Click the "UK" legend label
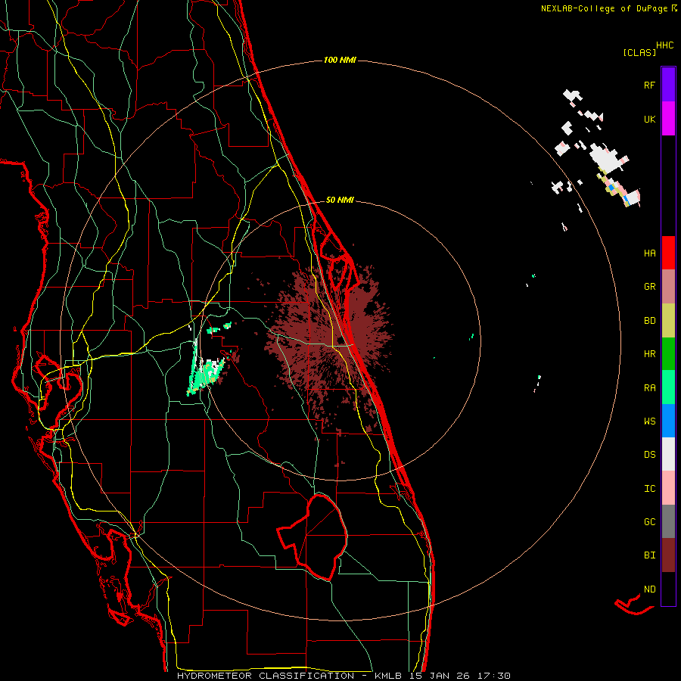The height and width of the screenshot is (681, 681). click(649, 119)
